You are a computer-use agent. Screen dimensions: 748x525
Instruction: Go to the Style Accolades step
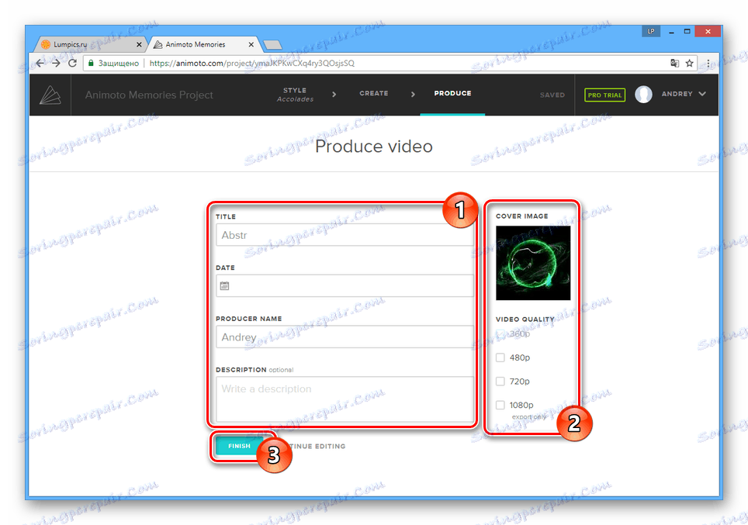(295, 95)
